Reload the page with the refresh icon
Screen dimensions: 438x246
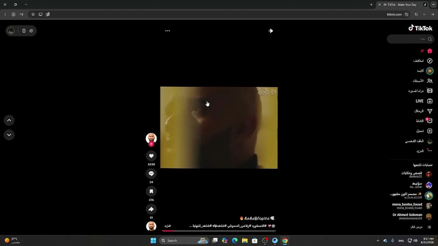click(416, 14)
